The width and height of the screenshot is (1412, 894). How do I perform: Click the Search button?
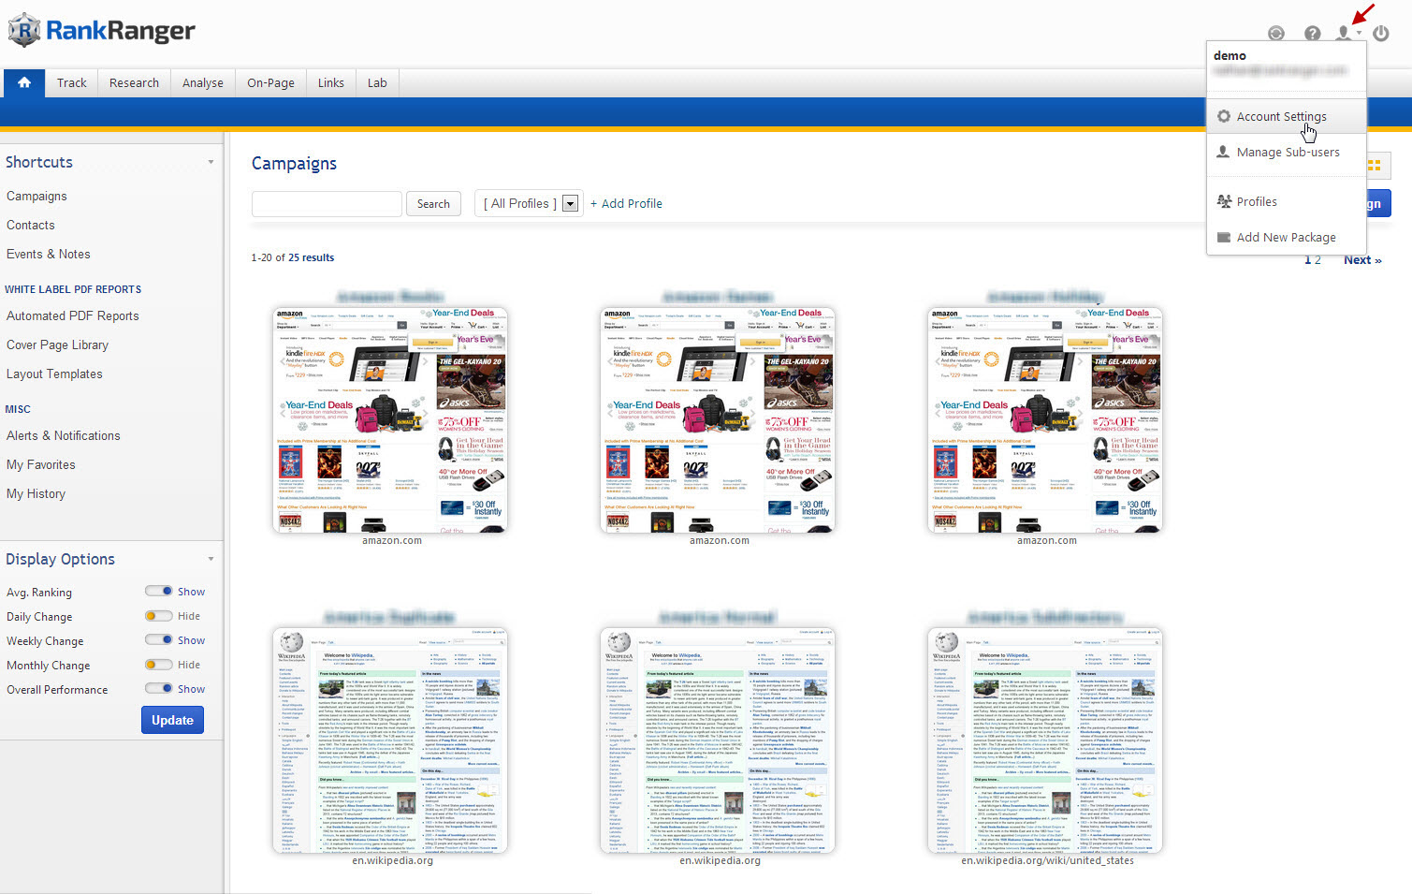tap(433, 203)
